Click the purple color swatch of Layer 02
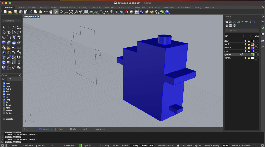Viewport: 265px width, 147px height. [252, 48]
